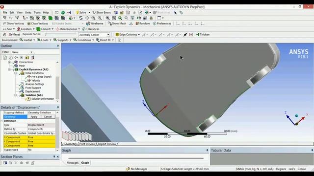Click the Direct FE toolbar button
This screenshot has height=176, width=314.
coord(105,40)
